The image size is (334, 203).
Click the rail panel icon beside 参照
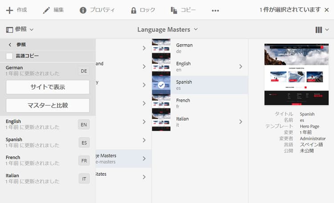9,30
